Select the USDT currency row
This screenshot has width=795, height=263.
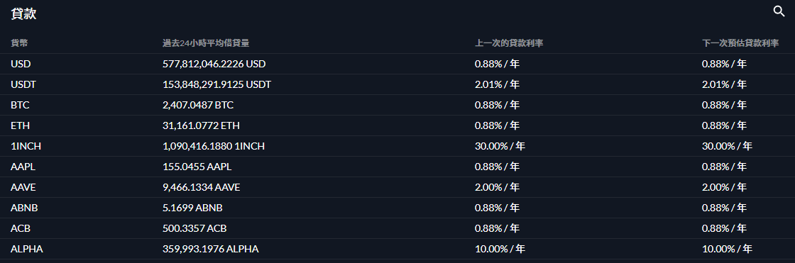(x=397, y=84)
